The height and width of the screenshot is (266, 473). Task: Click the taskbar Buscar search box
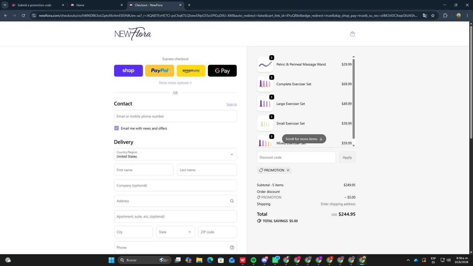click(144, 260)
